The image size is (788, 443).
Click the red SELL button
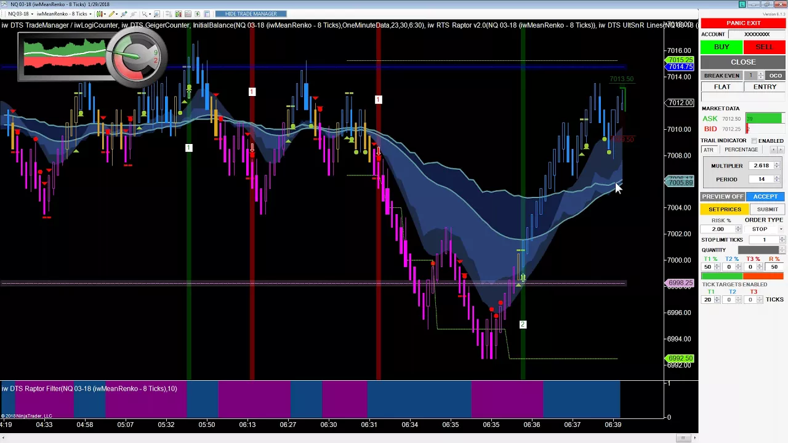pos(764,47)
